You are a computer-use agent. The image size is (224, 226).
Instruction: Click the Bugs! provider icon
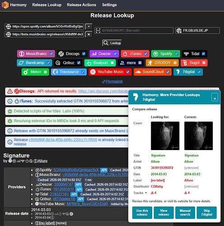click(185, 63)
